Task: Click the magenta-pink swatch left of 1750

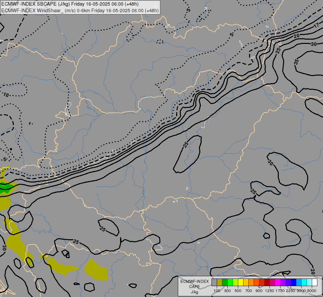Action: tap(278, 282)
